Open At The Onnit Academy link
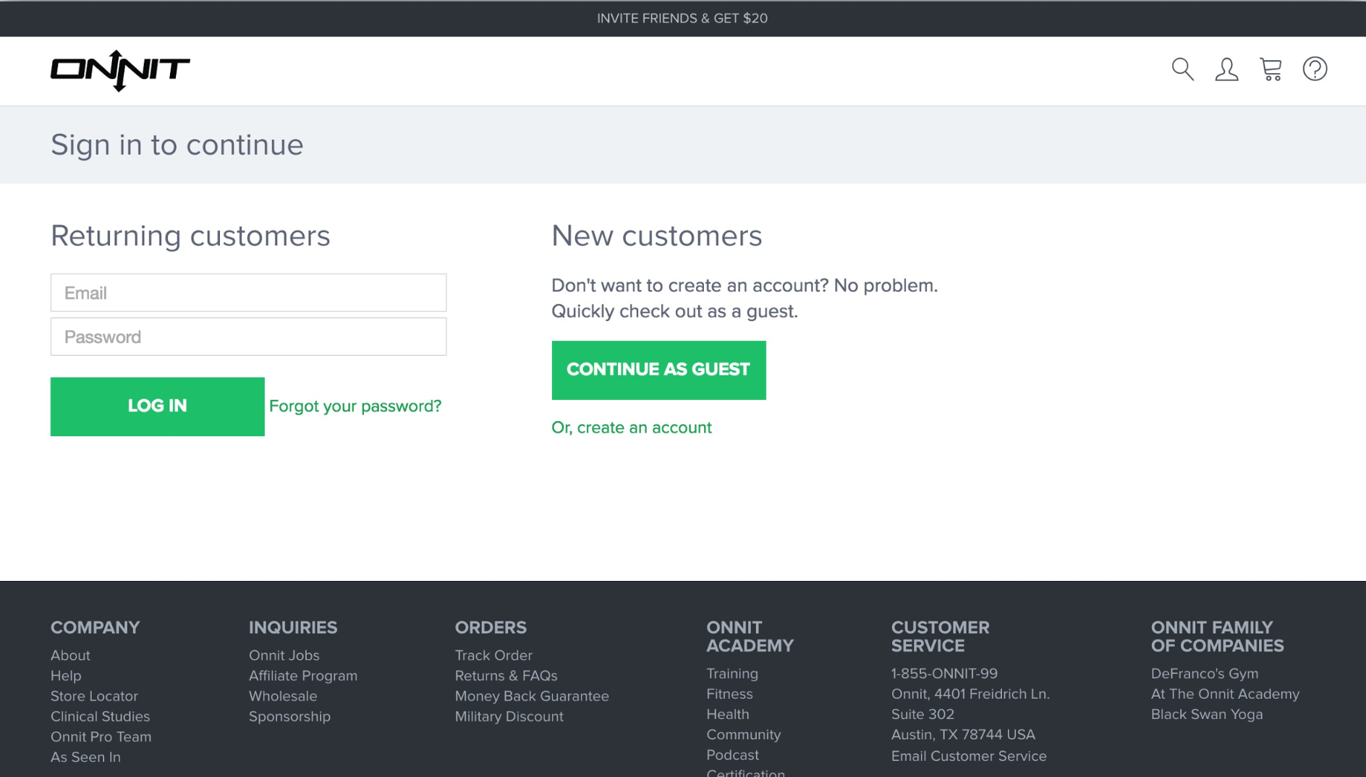 (1225, 694)
